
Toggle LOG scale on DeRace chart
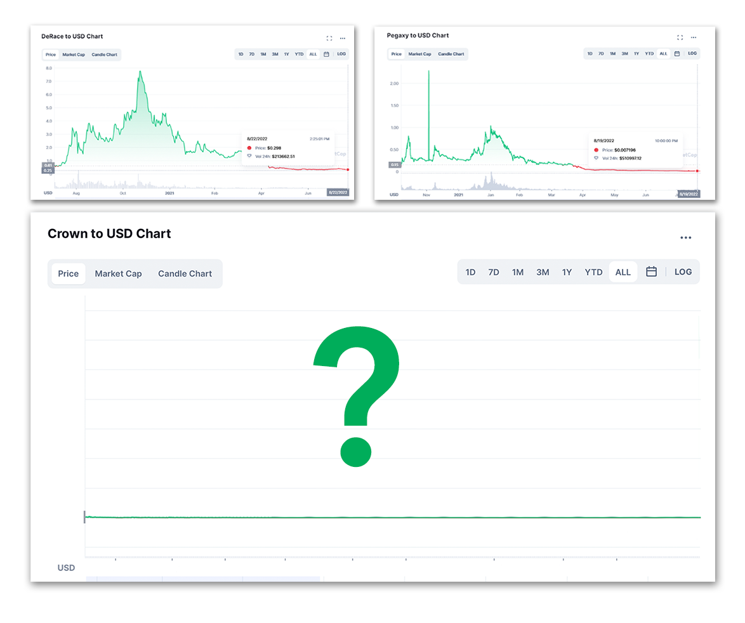click(341, 54)
